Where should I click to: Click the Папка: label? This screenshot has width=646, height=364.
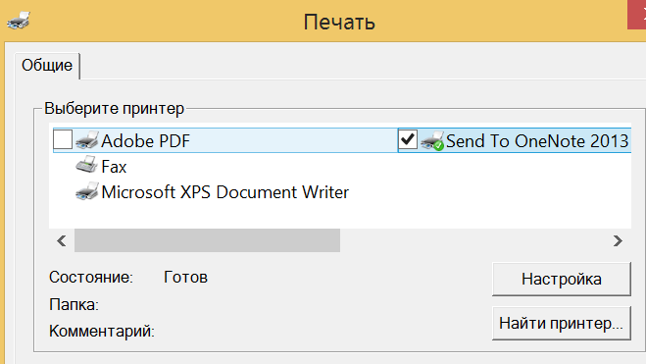click(74, 305)
